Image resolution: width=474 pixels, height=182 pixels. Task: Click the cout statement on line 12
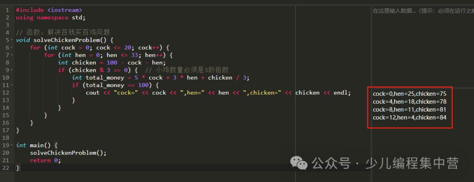pos(218,93)
